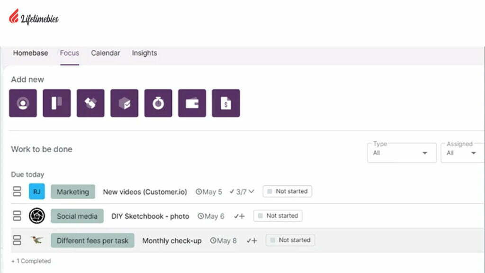Click the add new wallet icon
Screen dimensions: 485x273
[192, 103]
